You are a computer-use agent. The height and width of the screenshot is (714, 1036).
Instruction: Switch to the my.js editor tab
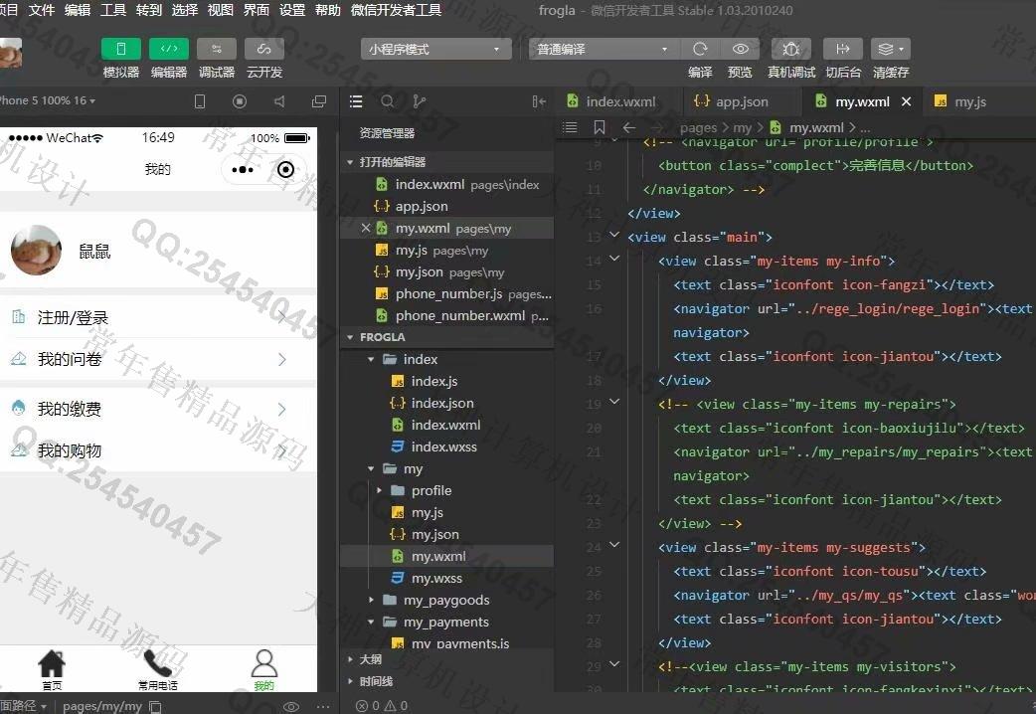960,101
